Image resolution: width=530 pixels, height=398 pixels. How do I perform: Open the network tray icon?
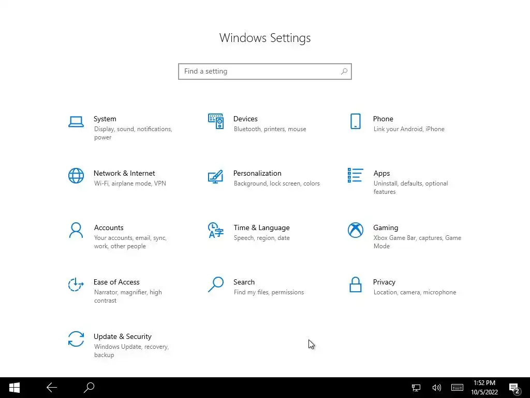[416, 388]
